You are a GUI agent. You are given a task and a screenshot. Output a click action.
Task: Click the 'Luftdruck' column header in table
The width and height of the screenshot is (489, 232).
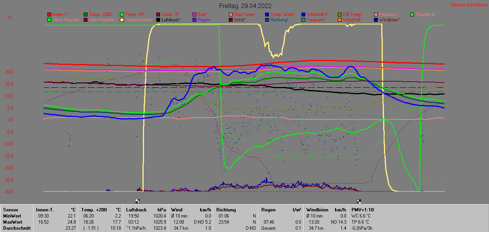click(136, 210)
